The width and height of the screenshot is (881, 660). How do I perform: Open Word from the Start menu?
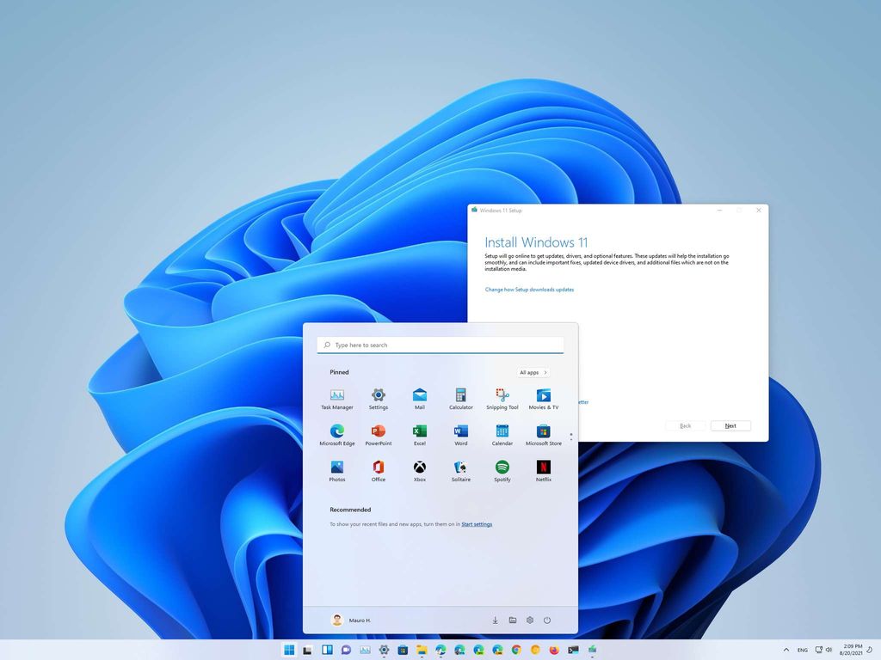460,433
